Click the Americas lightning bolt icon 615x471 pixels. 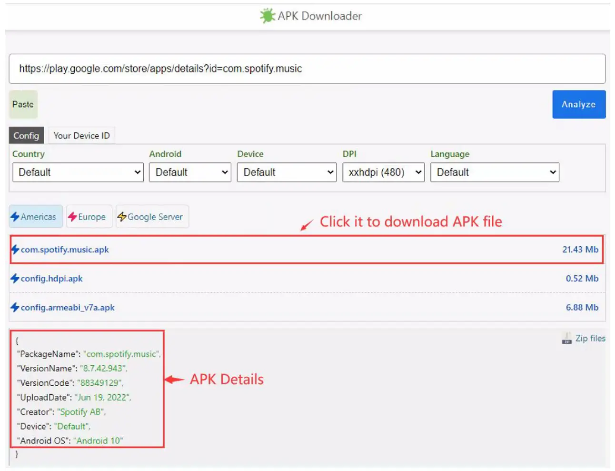click(15, 217)
